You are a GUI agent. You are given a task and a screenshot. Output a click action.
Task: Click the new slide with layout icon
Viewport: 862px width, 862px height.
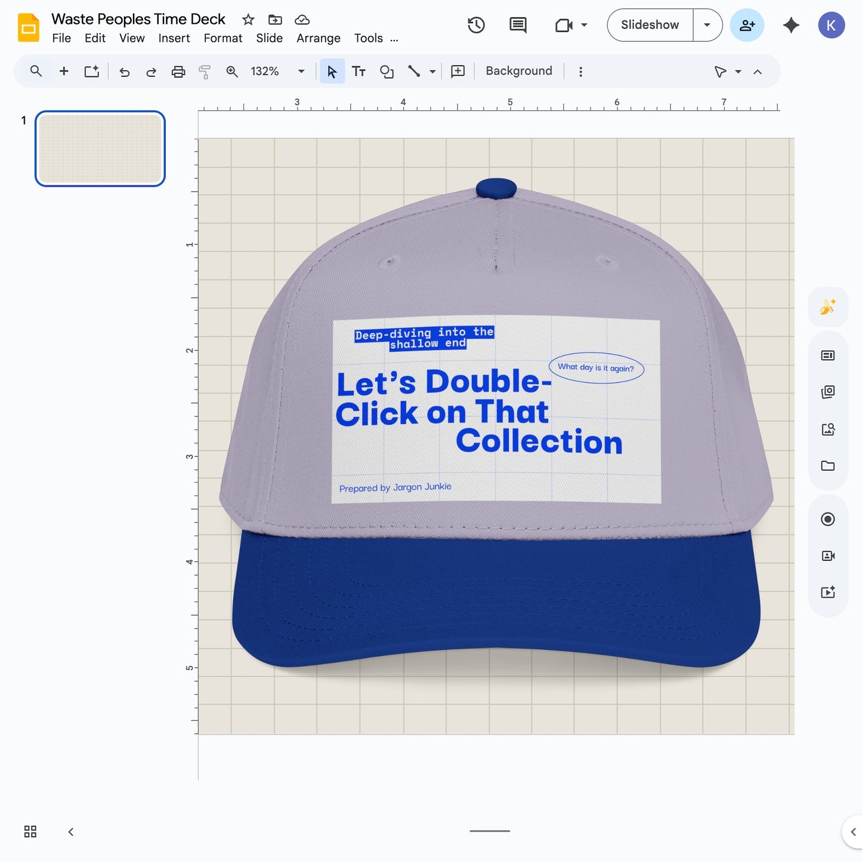91,72
